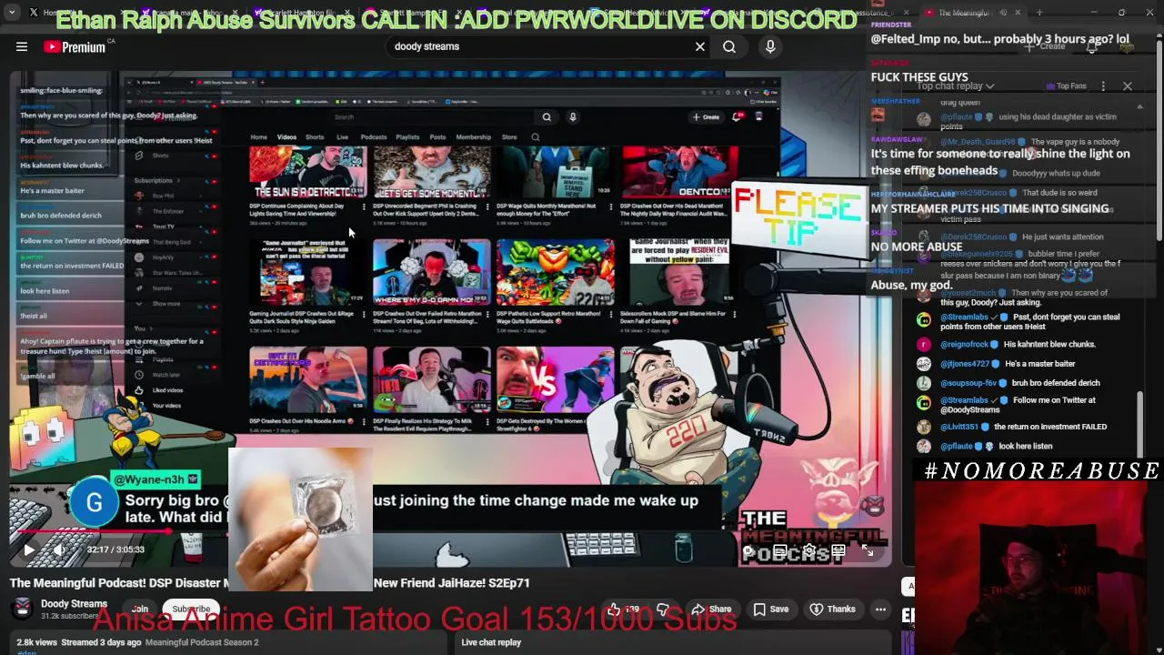The height and width of the screenshot is (655, 1164).
Task: Open Top Fans in the chat header
Action: [1065, 86]
